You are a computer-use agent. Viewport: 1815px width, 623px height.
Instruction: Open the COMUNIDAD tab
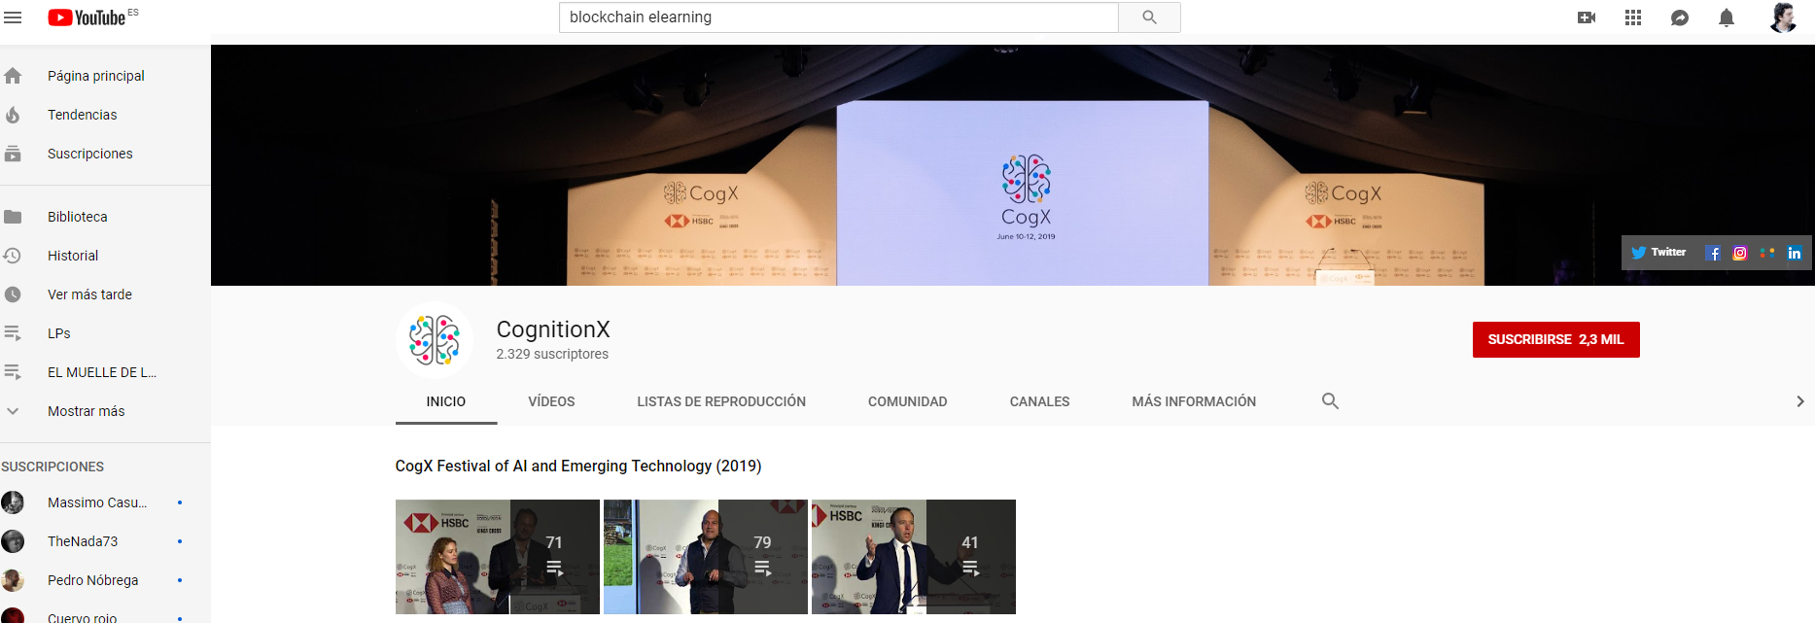point(908,401)
